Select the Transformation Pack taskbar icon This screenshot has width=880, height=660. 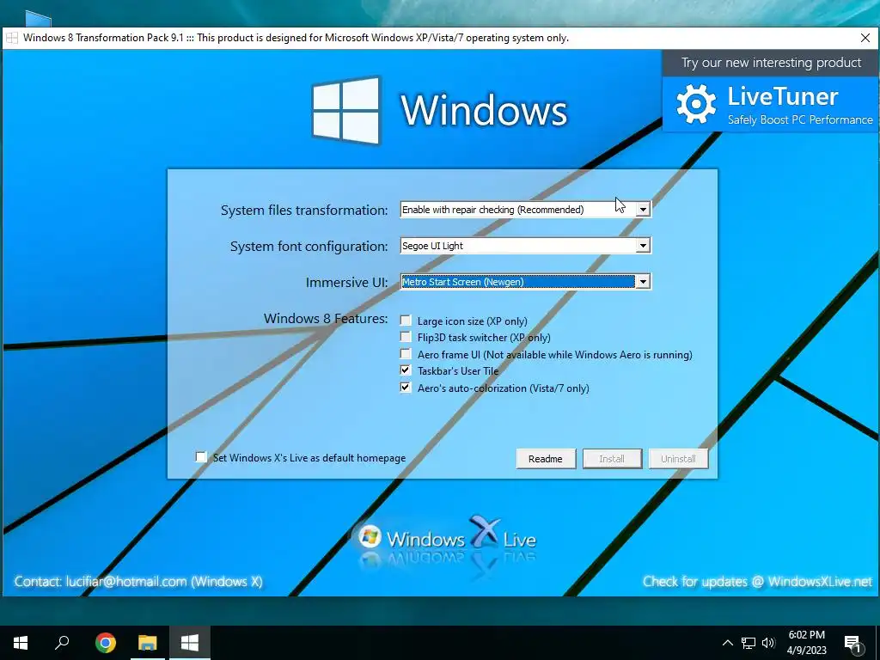(x=189, y=643)
